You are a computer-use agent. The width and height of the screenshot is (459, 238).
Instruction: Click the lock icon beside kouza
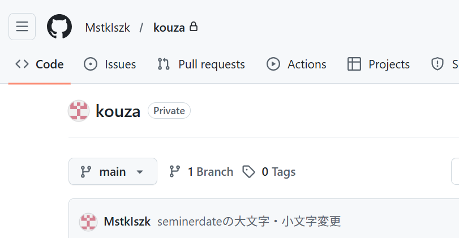point(193,27)
